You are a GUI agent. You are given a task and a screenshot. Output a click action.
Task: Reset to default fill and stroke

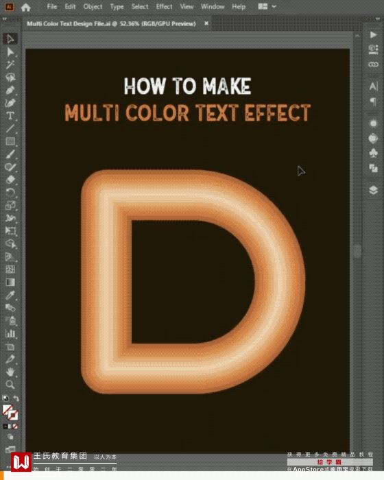click(x=5, y=398)
